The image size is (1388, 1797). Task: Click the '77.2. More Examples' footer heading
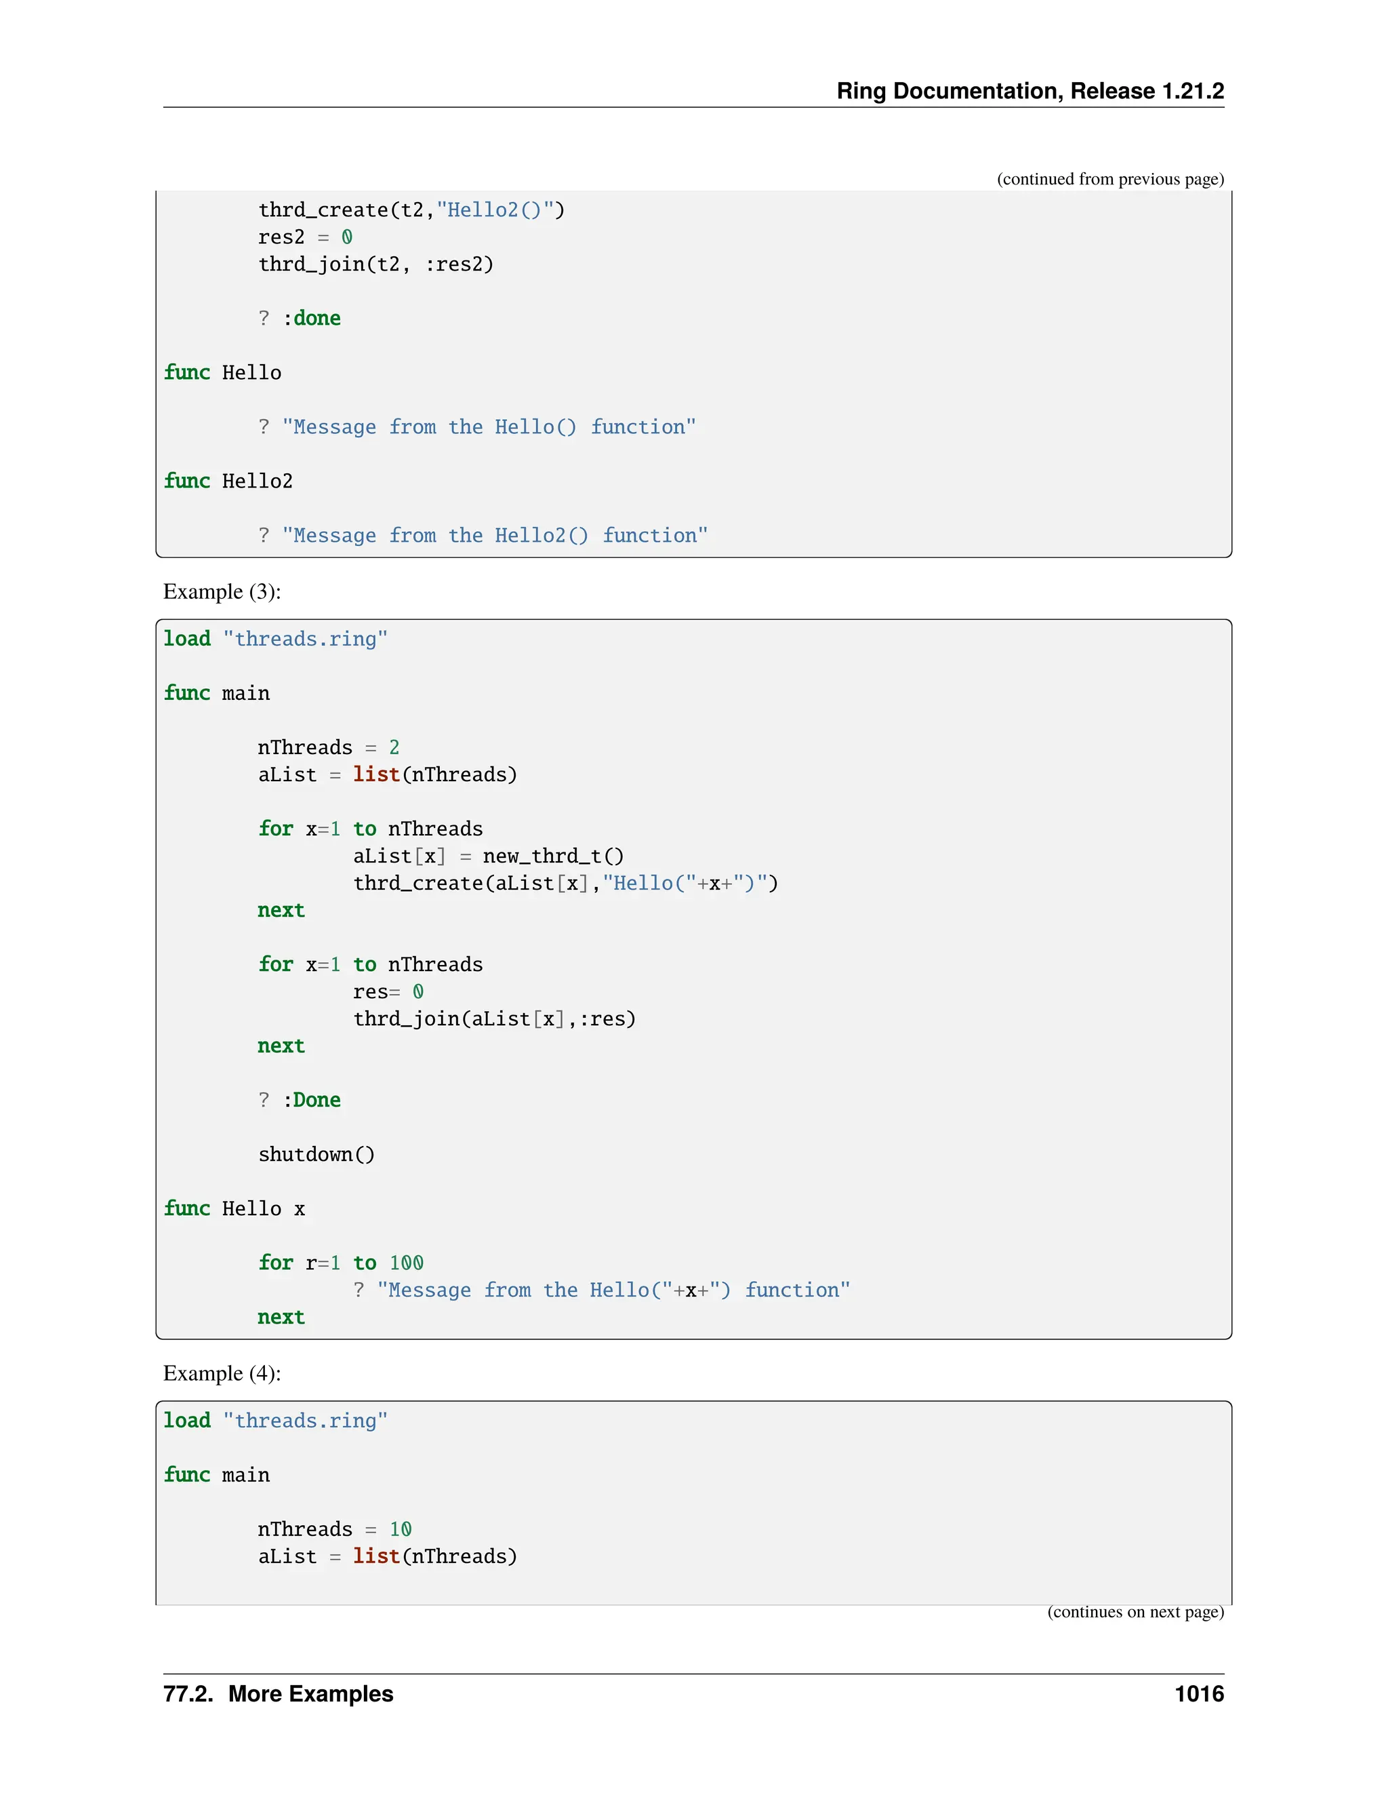point(278,1694)
